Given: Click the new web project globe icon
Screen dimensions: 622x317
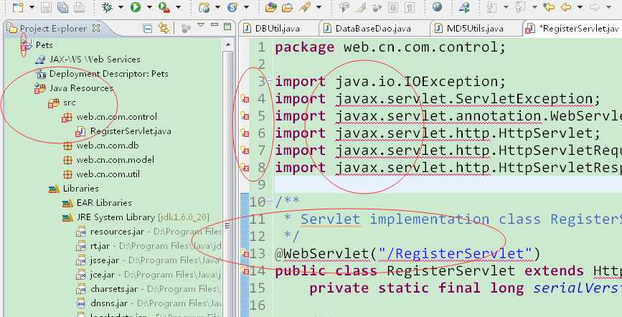Looking at the screenshot, I should click(204, 6).
